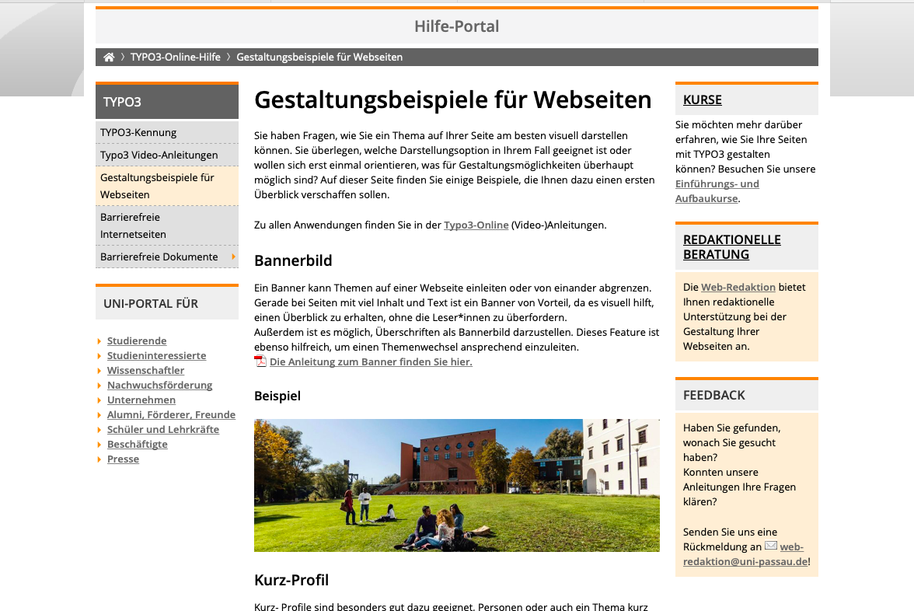
Task: Click the Kurz-Profil section heading
Action: click(291, 580)
